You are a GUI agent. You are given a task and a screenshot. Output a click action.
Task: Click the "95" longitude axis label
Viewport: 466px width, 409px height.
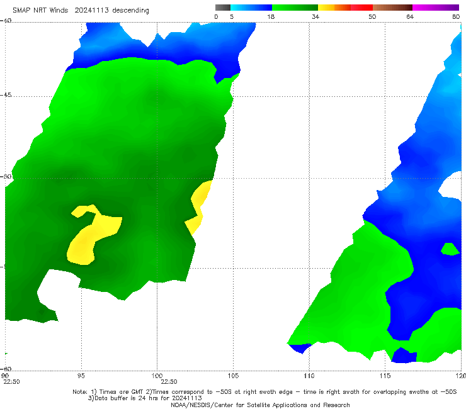pos(81,376)
